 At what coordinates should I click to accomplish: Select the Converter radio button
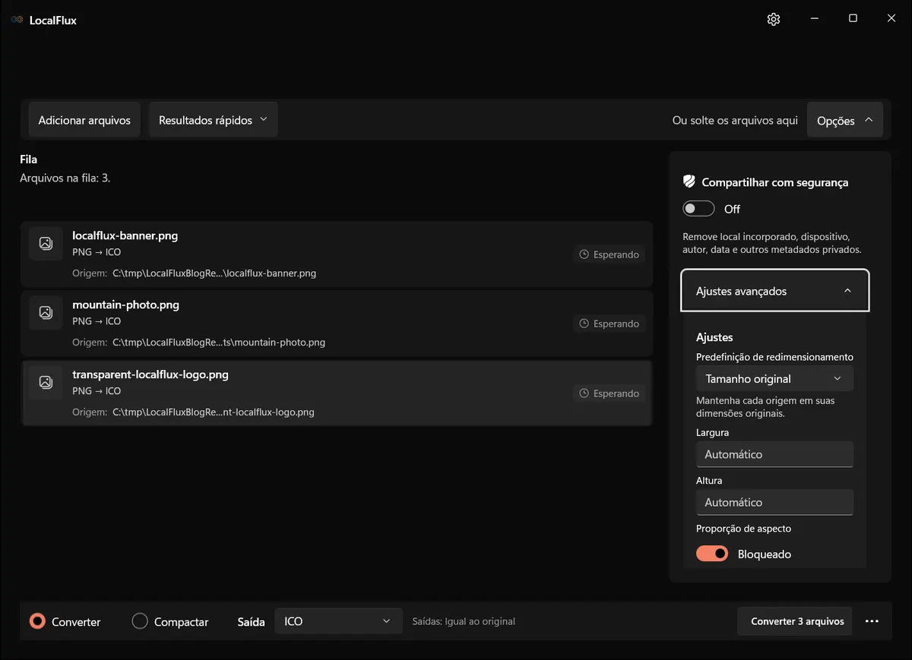tap(37, 621)
